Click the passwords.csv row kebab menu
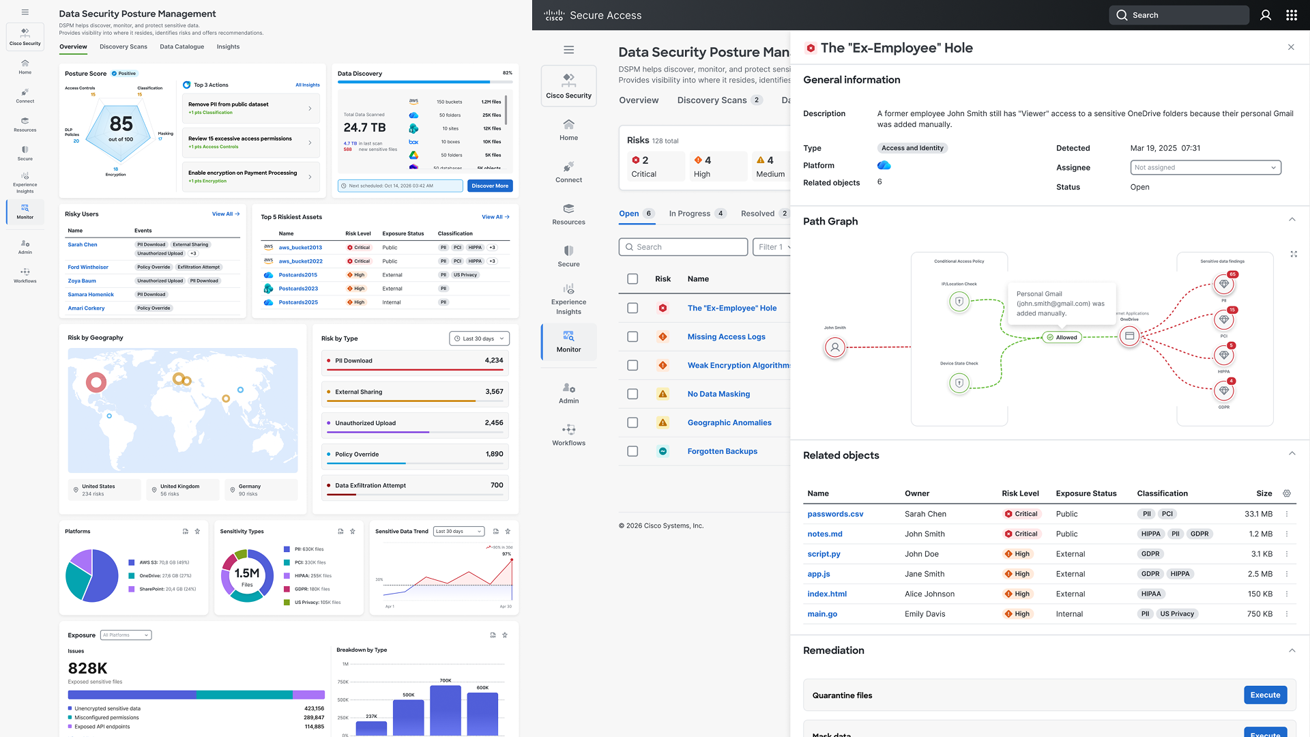 tap(1287, 514)
